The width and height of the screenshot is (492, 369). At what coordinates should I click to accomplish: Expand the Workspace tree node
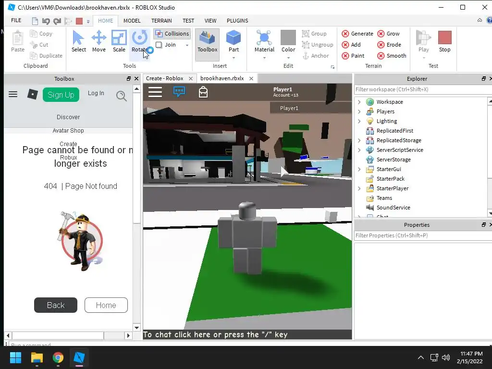[x=359, y=102]
